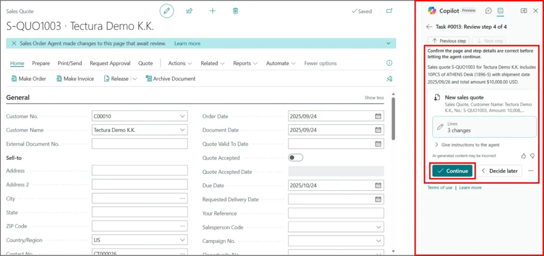Expand Give instructions to the agent
Viewport: 544px width, 256px height.
tap(466, 144)
